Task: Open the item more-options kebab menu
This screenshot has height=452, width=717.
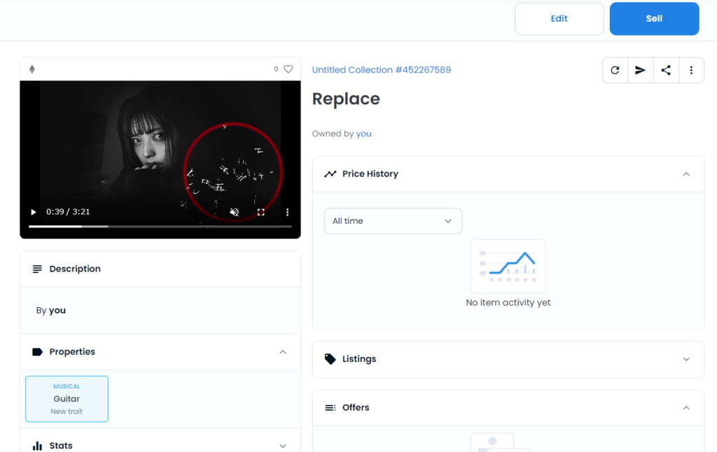Action: pos(691,70)
